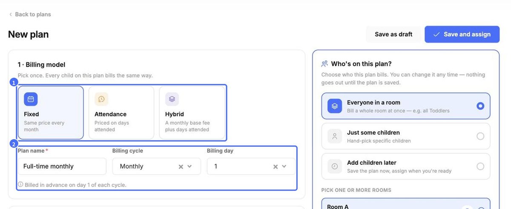The width and height of the screenshot is (511, 209).
Task: Click Just some children person icon
Action: 335,136
